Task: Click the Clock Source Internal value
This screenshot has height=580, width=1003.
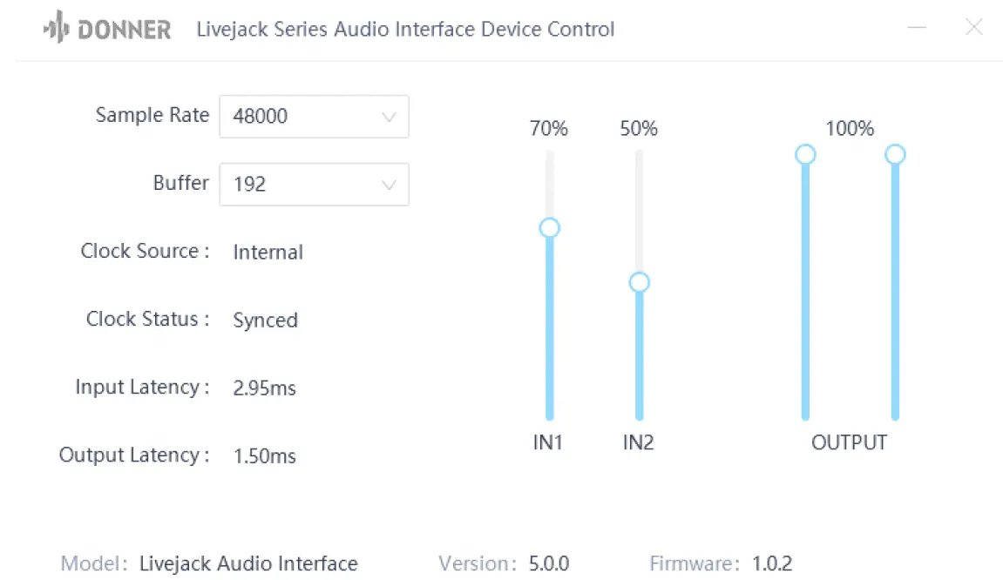Action: [268, 253]
